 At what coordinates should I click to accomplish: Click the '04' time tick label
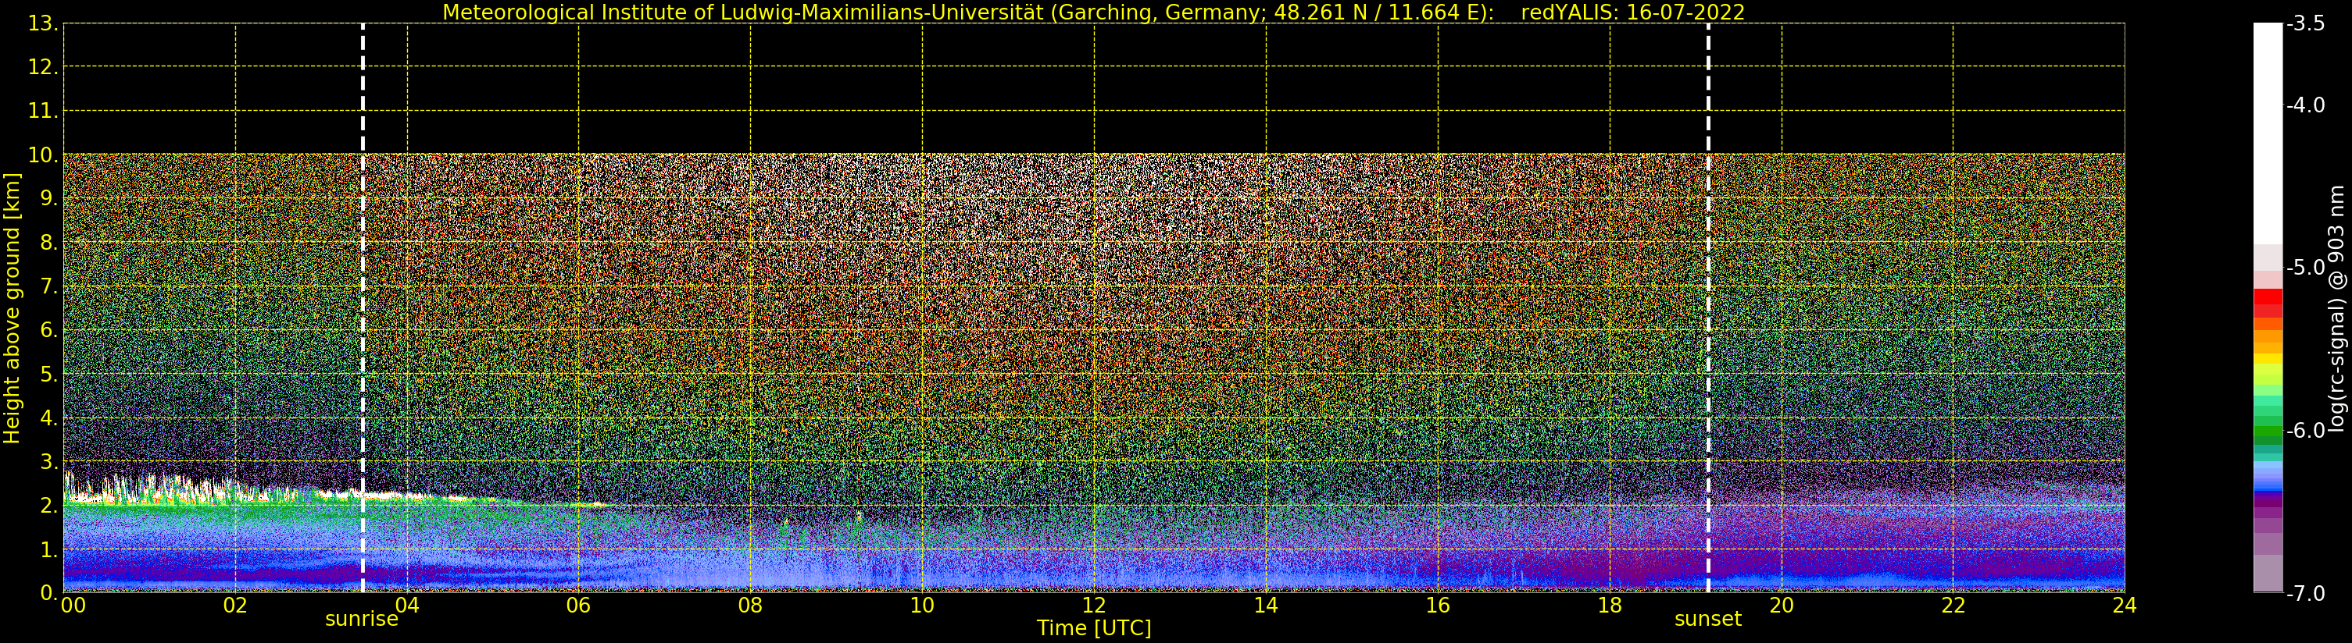point(407,605)
